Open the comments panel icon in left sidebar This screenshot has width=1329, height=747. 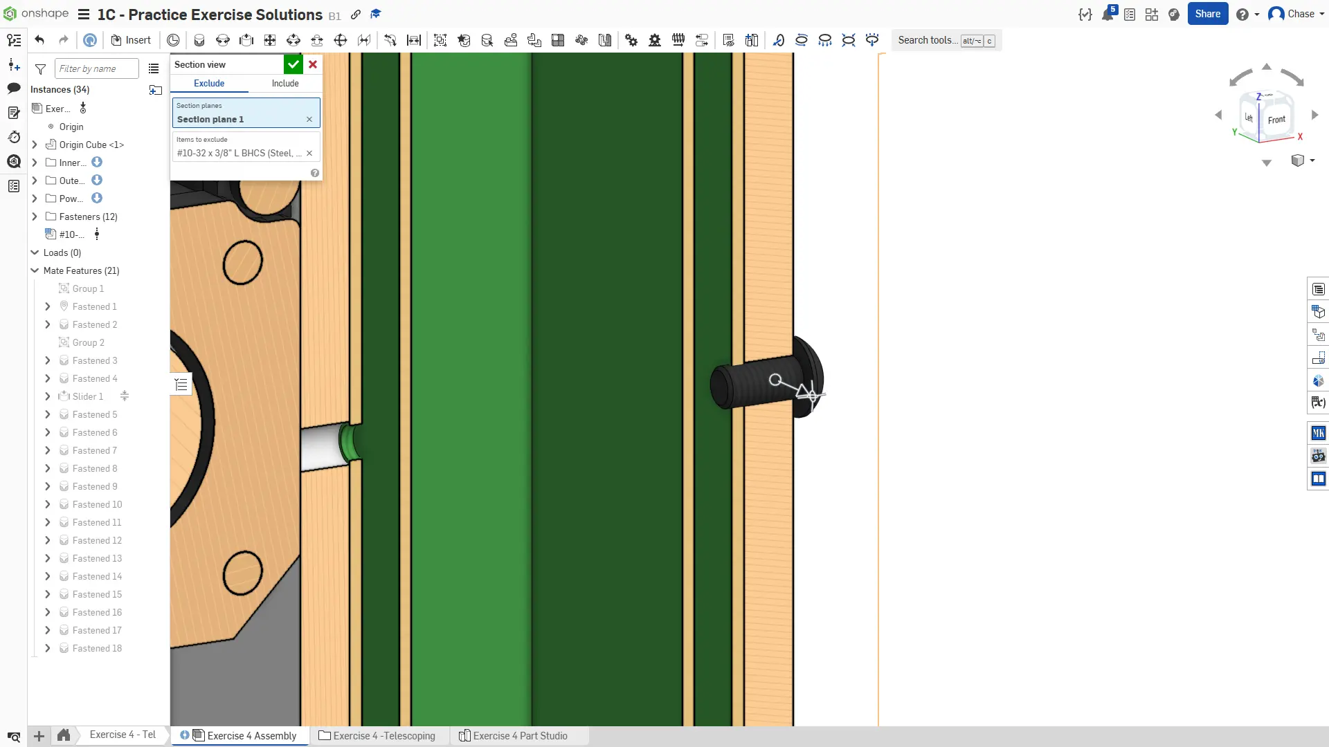pyautogui.click(x=14, y=88)
